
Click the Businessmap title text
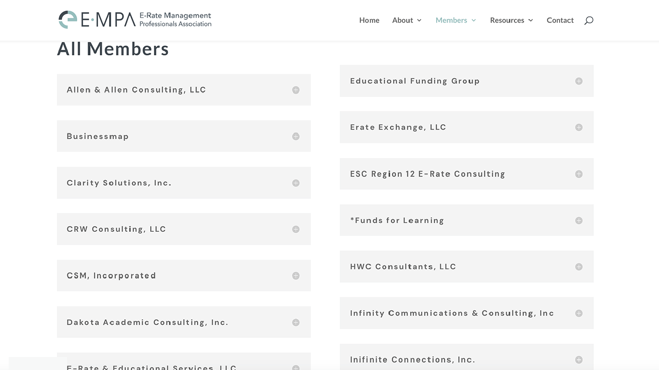pyautogui.click(x=97, y=136)
